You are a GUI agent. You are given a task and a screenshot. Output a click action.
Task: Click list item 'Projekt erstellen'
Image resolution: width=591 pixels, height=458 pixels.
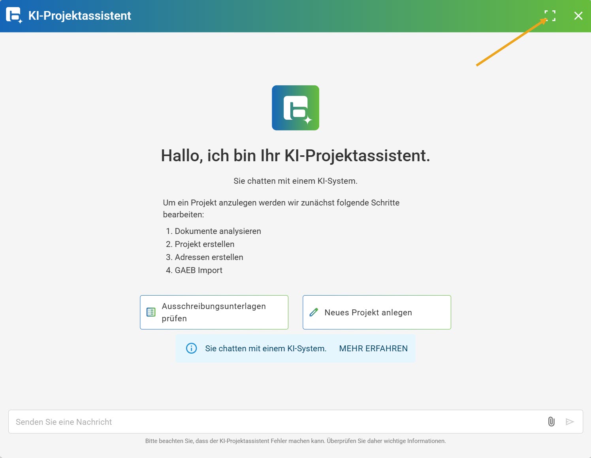(205, 244)
